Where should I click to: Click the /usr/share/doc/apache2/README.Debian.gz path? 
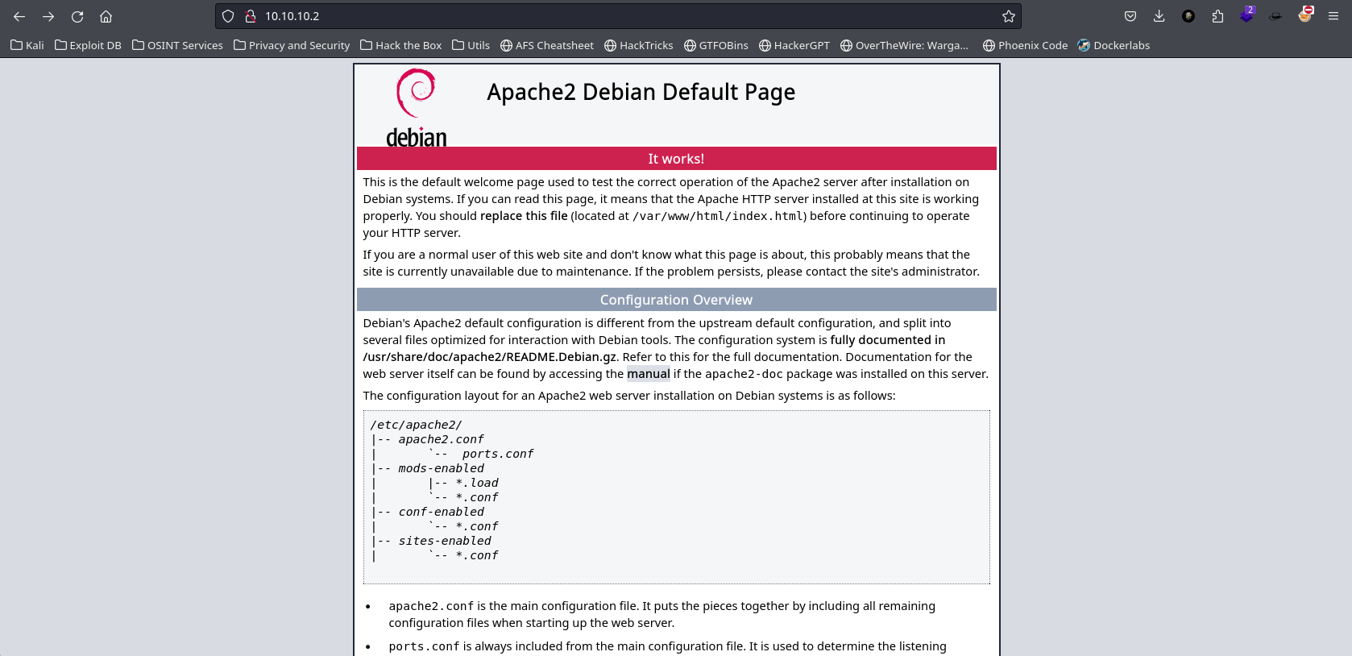tap(489, 357)
